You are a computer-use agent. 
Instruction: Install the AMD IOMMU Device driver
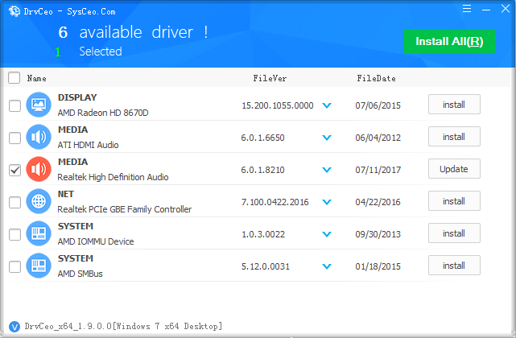[454, 233]
